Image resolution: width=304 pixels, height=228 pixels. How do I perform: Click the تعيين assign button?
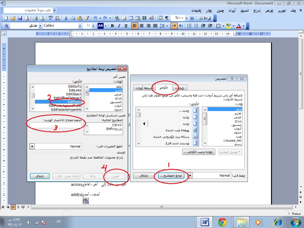115,176
